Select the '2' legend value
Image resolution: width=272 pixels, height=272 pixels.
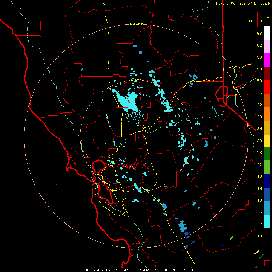(261, 224)
